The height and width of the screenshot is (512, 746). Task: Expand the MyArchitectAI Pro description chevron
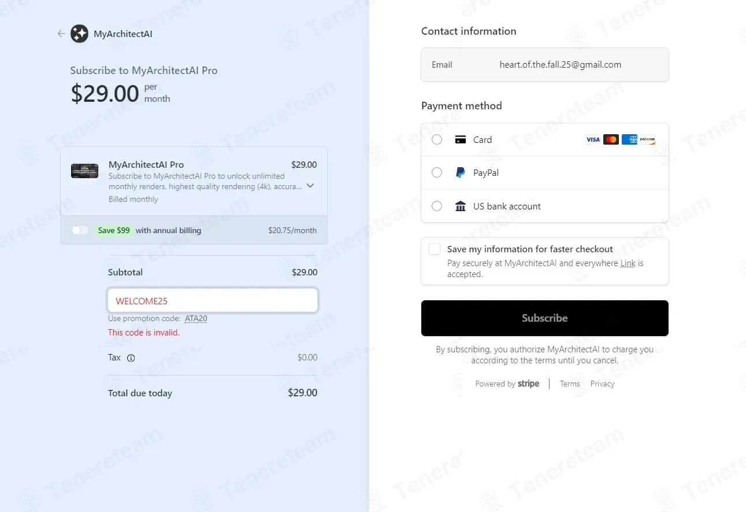[310, 186]
